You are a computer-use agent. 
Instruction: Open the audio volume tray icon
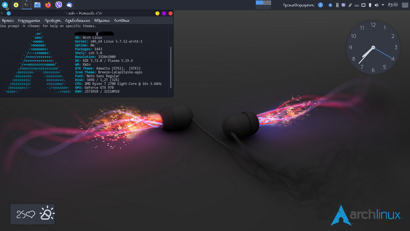[x=376, y=5]
